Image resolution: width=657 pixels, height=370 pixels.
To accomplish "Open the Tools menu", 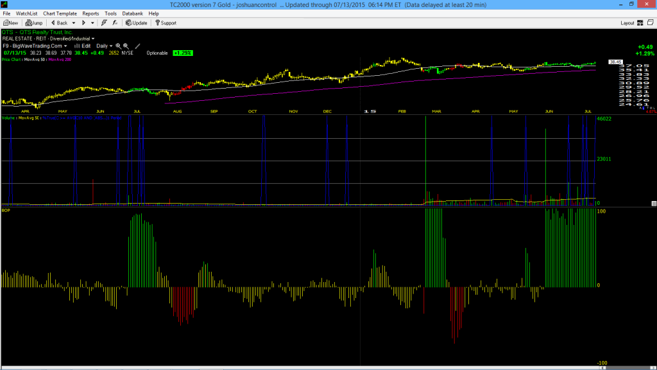I will point(110,13).
